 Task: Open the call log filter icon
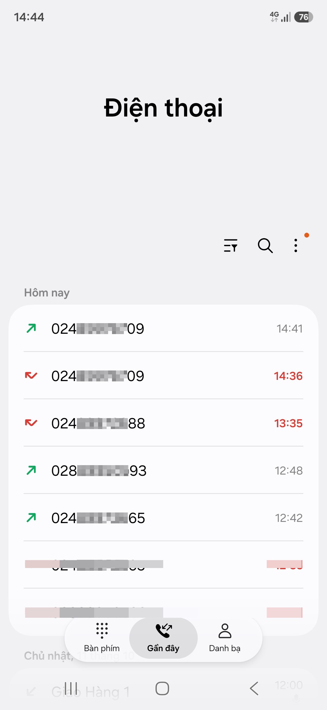click(x=230, y=245)
